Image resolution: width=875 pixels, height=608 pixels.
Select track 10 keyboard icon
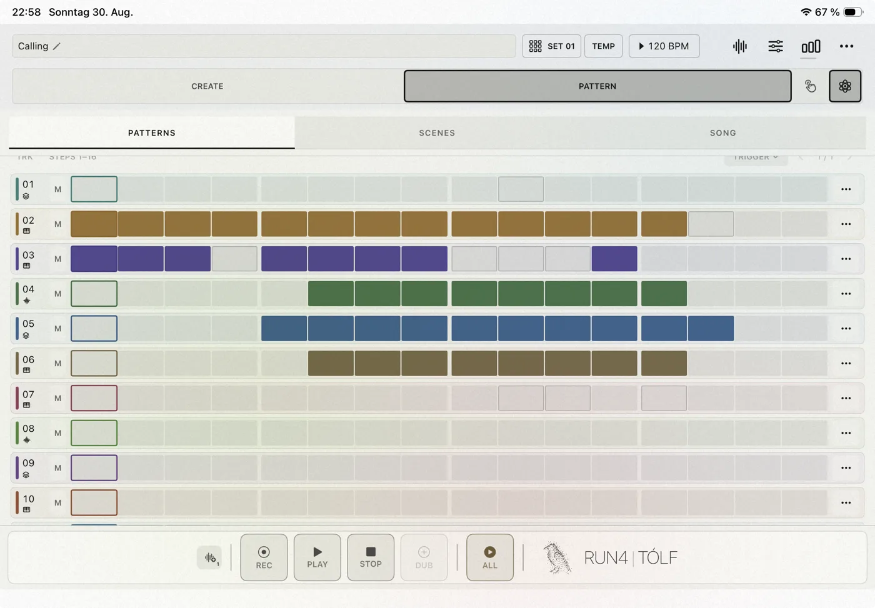(26, 510)
